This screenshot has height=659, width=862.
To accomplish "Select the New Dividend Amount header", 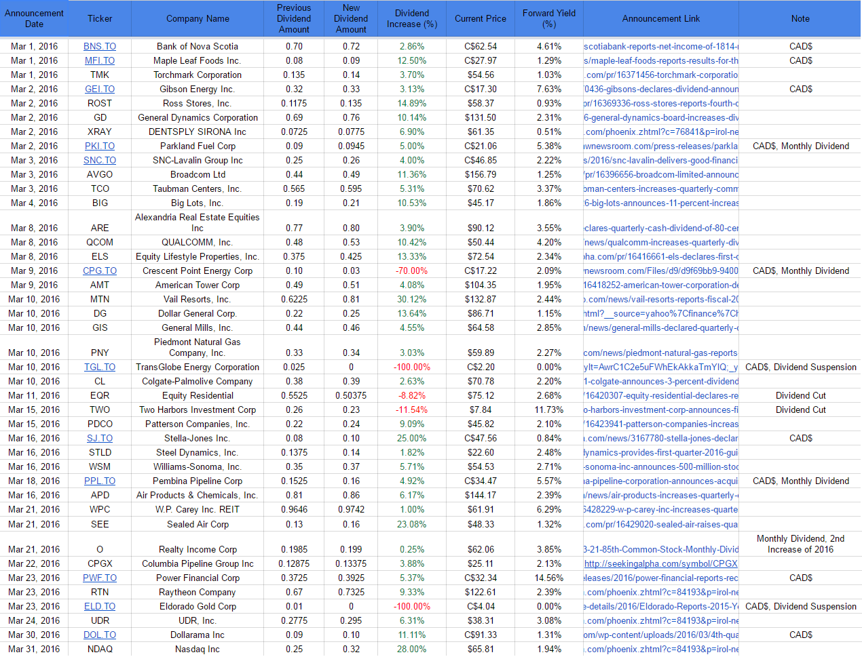I will click(x=351, y=18).
